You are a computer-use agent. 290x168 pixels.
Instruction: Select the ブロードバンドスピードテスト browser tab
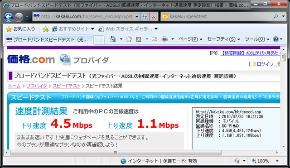pos(49,39)
